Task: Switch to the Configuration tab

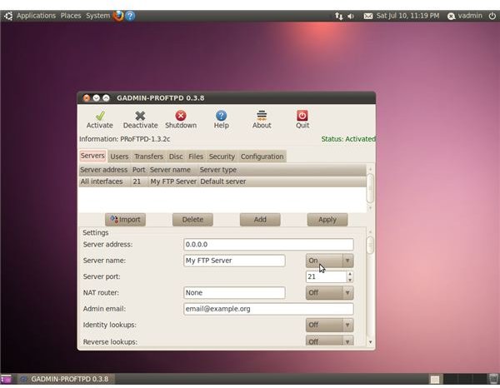Action: click(x=262, y=157)
